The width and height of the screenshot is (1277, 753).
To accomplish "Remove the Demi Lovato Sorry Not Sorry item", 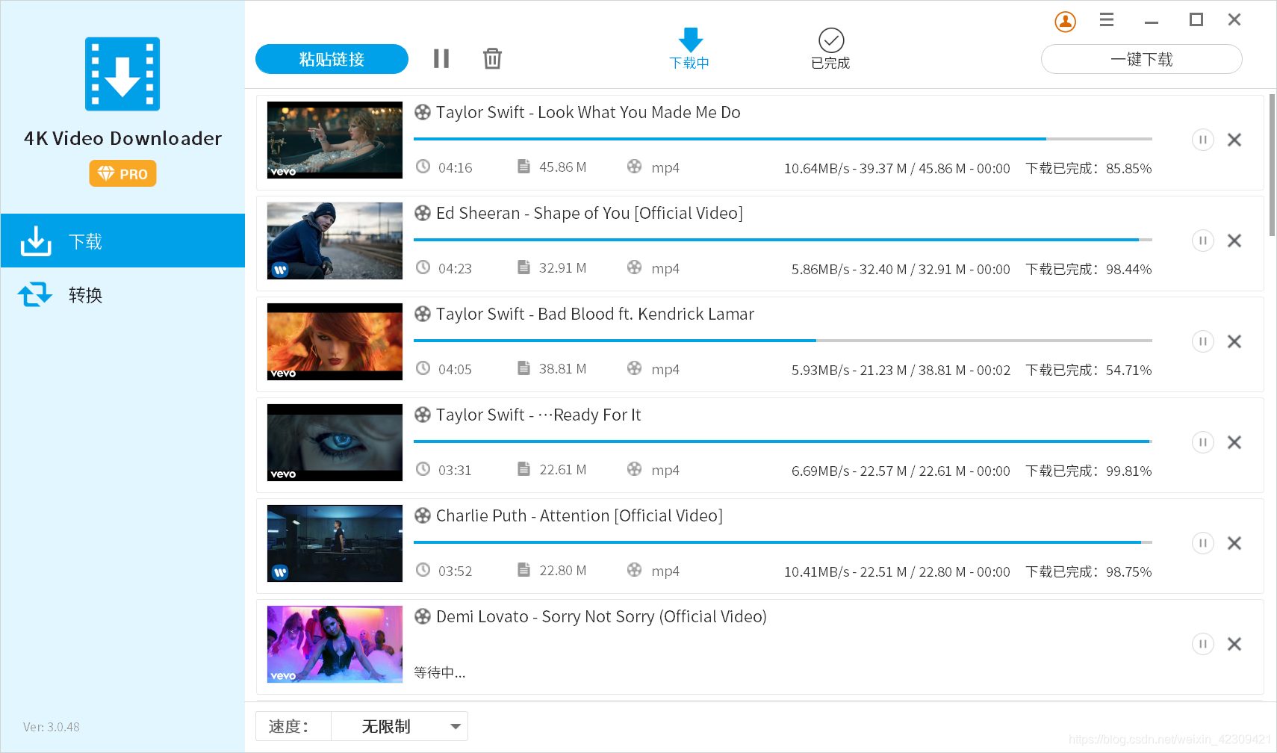I will click(1234, 644).
